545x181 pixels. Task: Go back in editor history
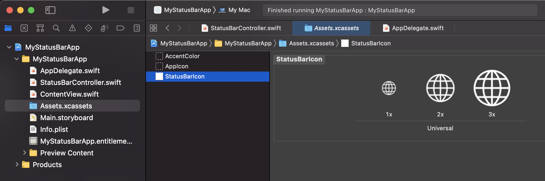point(168,28)
